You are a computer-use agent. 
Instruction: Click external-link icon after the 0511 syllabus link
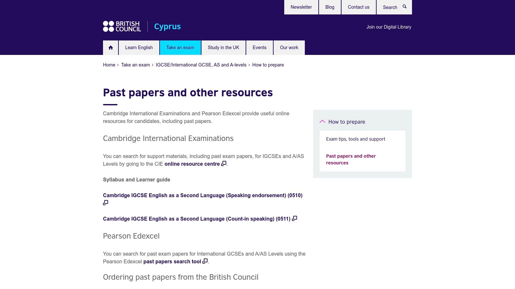coord(295,218)
